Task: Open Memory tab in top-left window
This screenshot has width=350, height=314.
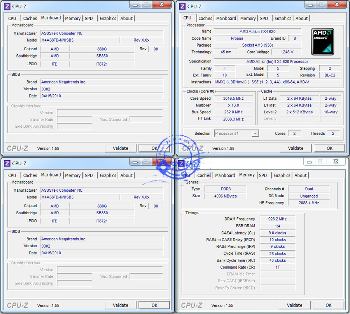Action: pyautogui.click(x=73, y=19)
